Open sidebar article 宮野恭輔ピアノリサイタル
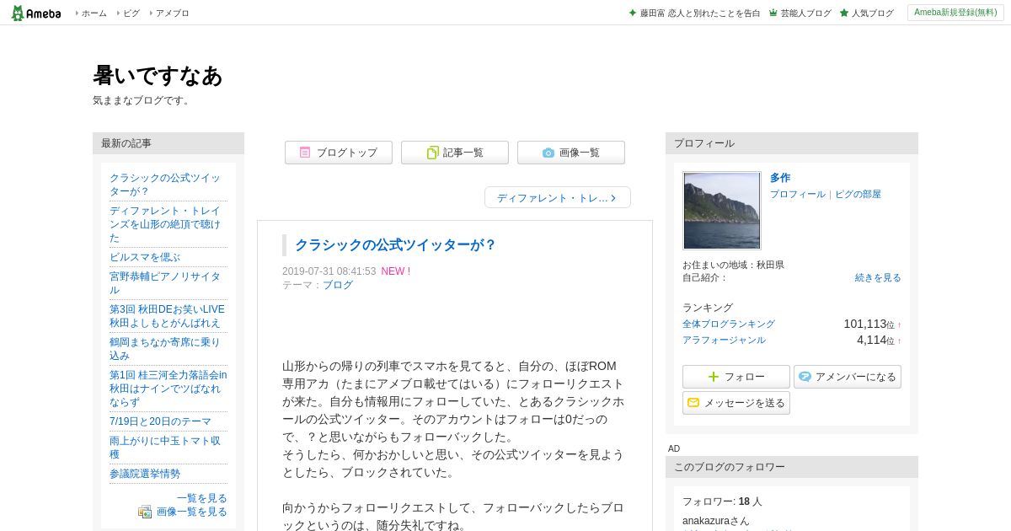This screenshot has height=531, width=1011. point(165,283)
